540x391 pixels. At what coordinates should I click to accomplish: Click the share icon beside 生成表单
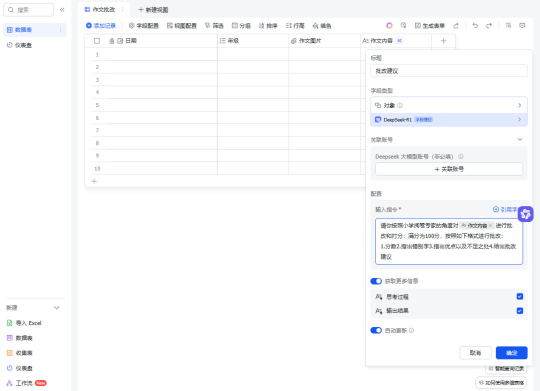pos(456,25)
